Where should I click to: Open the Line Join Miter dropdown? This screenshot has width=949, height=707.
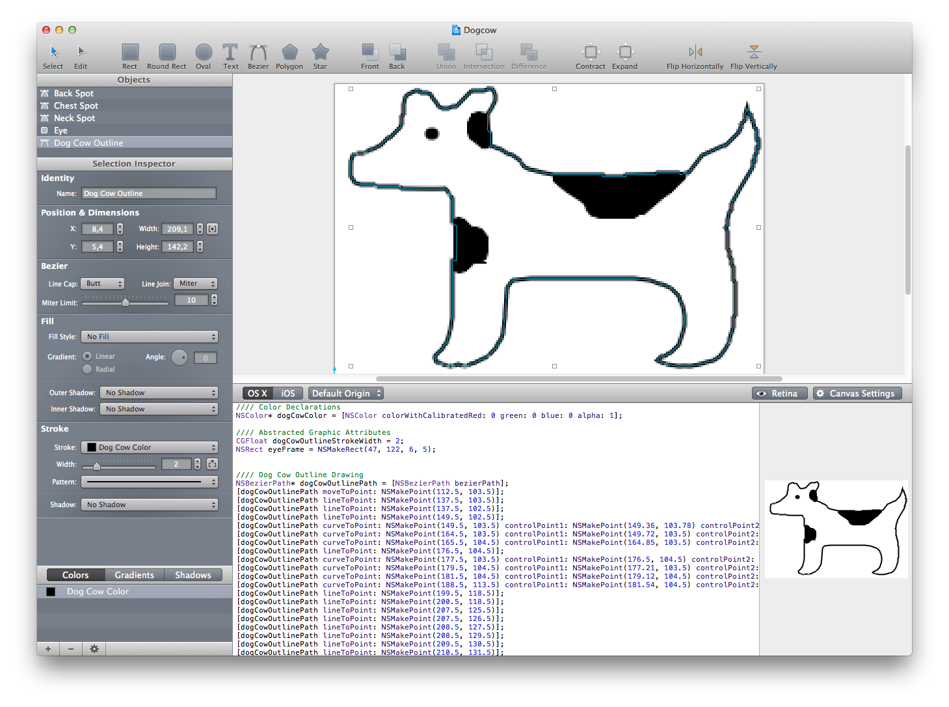pyautogui.click(x=195, y=283)
